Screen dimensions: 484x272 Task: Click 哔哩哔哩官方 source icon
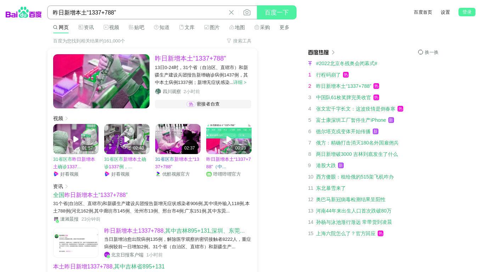click(x=209, y=174)
